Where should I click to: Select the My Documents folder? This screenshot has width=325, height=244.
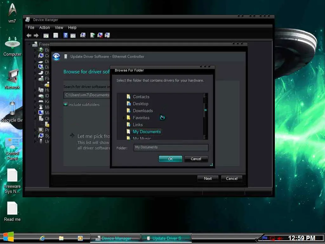pos(144,132)
